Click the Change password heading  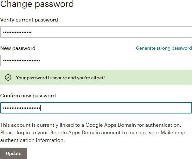pos(37,4)
